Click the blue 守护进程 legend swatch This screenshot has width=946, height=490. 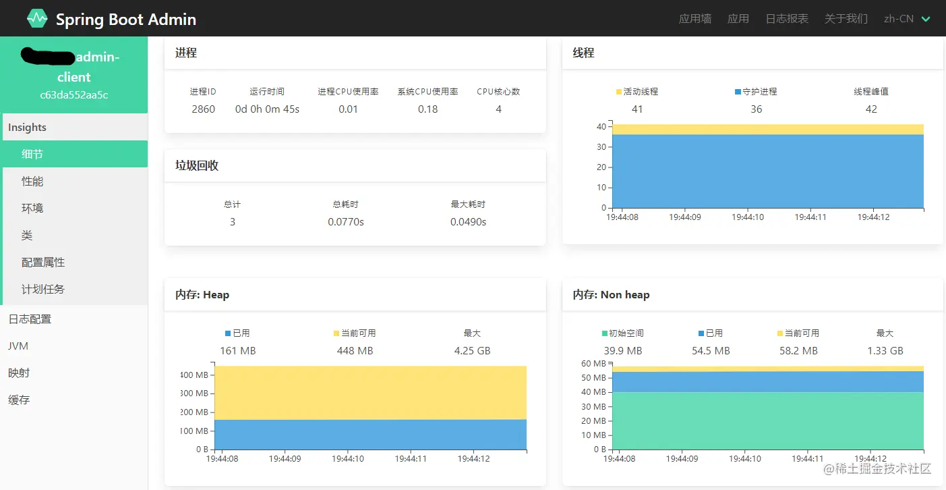(x=738, y=92)
